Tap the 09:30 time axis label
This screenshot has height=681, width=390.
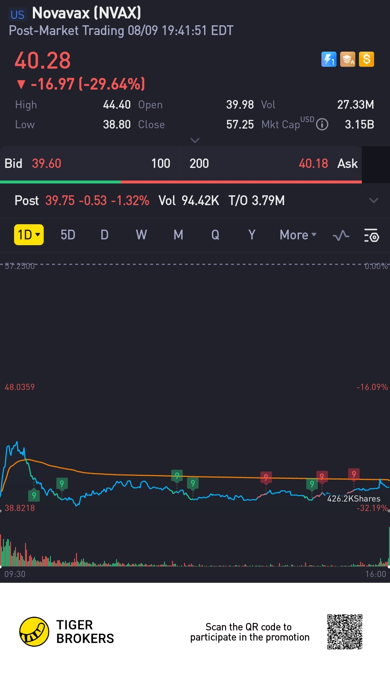[x=15, y=574]
